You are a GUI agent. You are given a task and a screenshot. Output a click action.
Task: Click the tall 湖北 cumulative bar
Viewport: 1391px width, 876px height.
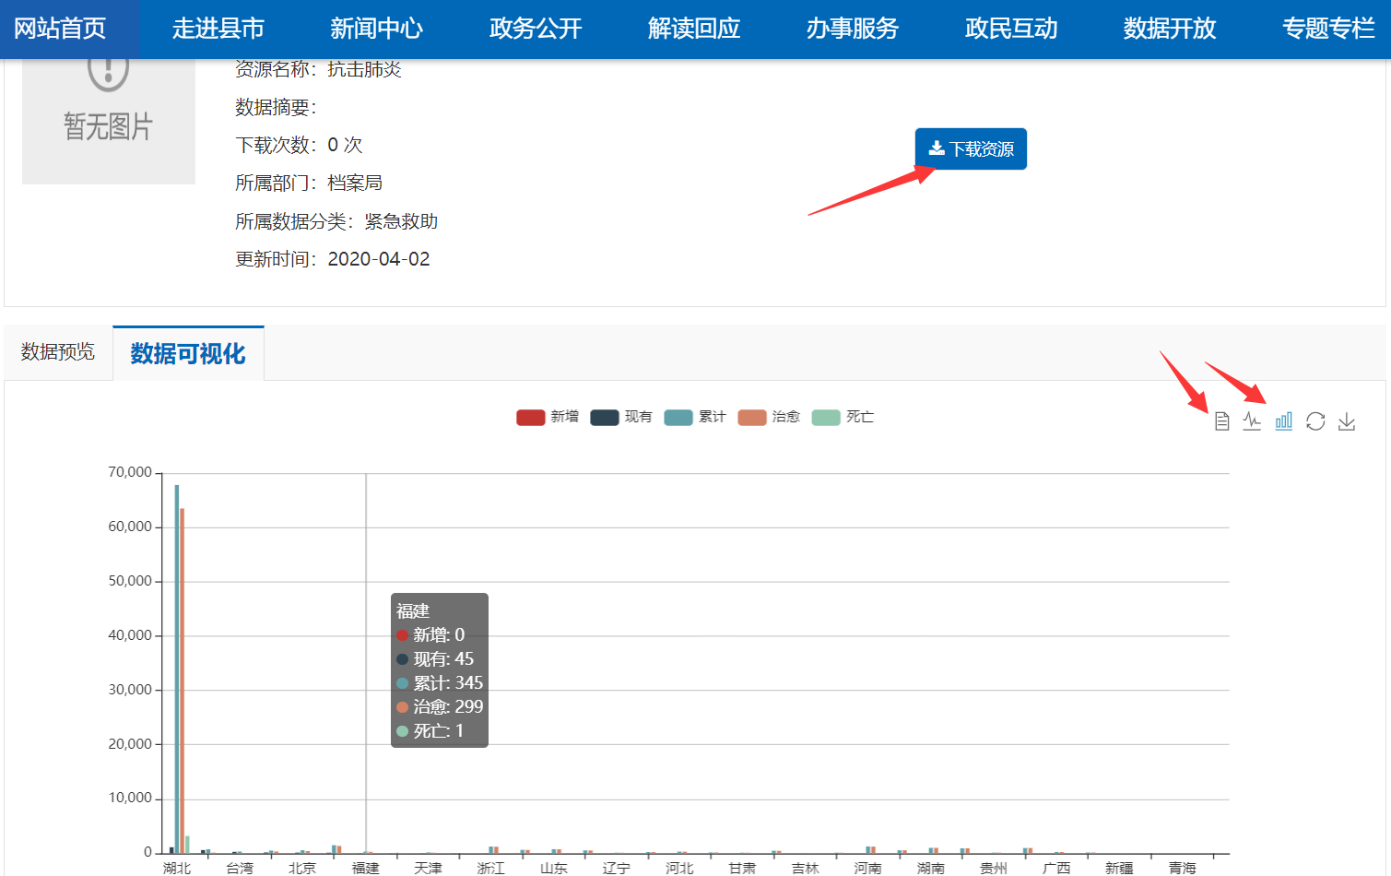coord(177,664)
